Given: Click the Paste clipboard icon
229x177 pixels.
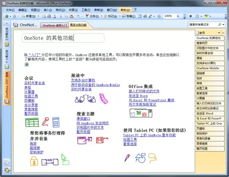Looking at the screenshot, I should pyautogui.click(x=71, y=16).
